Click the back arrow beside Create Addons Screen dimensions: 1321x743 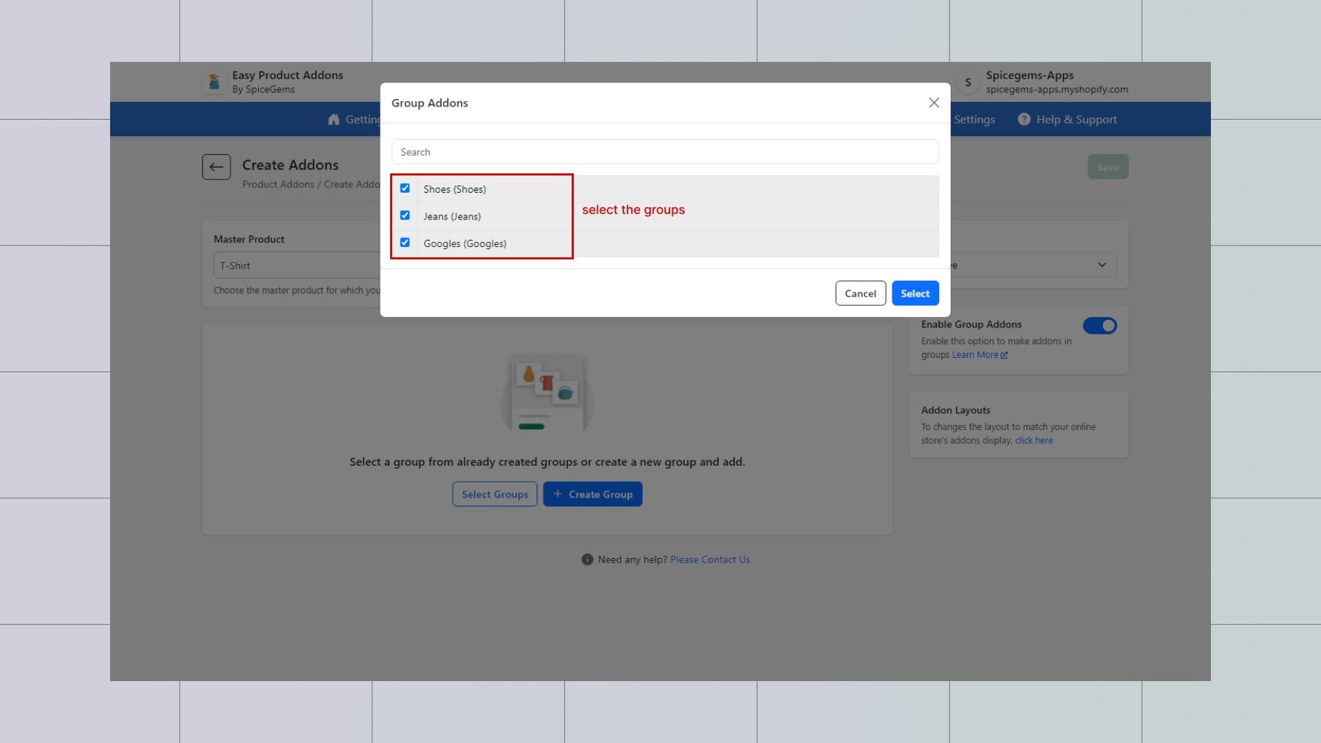[216, 166]
